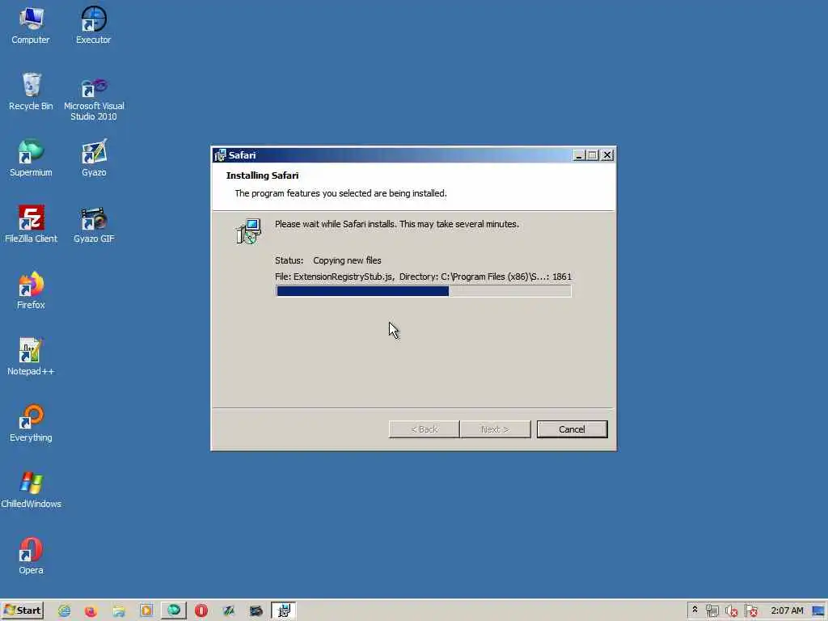
Task: Select the FileZilla Client shortcut
Action: click(31, 225)
